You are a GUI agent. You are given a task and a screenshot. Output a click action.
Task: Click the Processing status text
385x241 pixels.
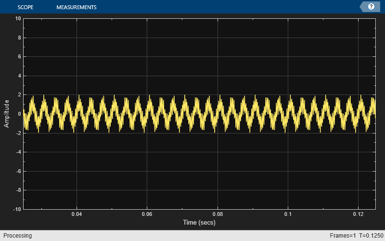tap(16, 236)
